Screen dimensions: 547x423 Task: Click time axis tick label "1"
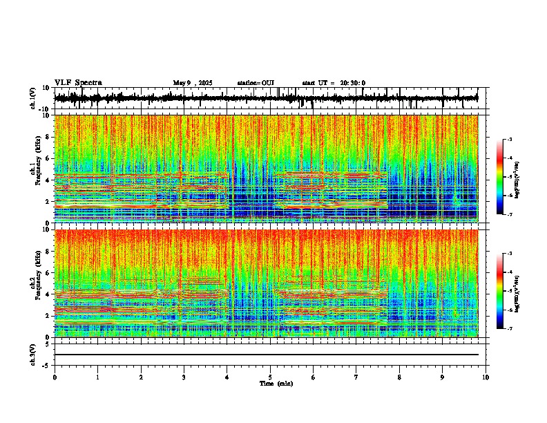(97, 377)
